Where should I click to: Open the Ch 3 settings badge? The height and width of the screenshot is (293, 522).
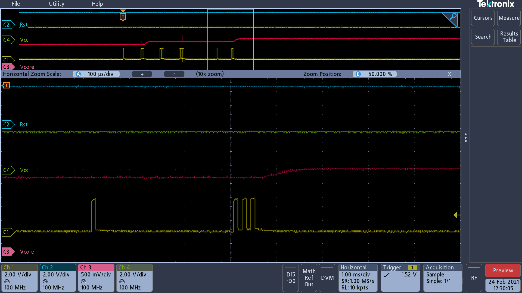(x=96, y=278)
